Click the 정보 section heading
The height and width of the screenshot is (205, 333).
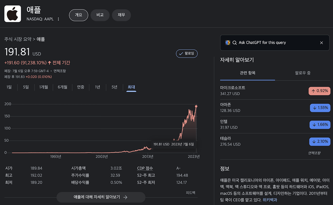pyautogui.click(x=225, y=169)
